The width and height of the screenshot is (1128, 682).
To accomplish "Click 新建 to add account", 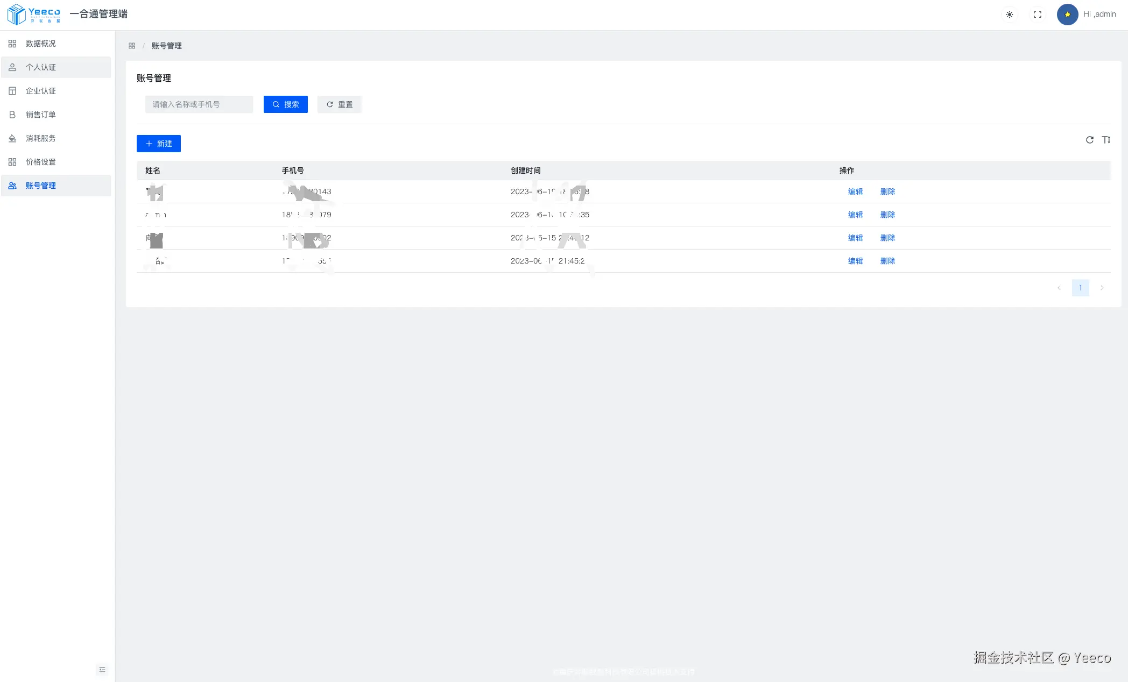I will [158, 144].
